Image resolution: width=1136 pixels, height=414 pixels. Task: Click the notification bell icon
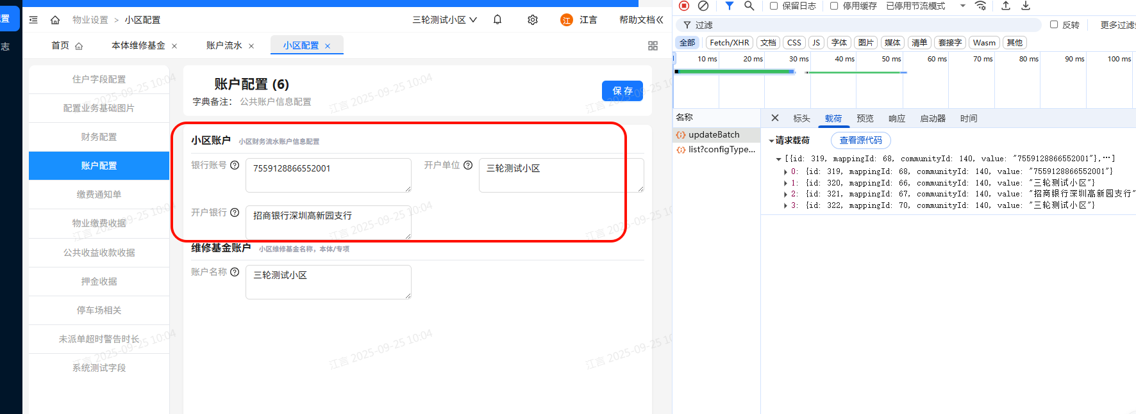point(497,20)
